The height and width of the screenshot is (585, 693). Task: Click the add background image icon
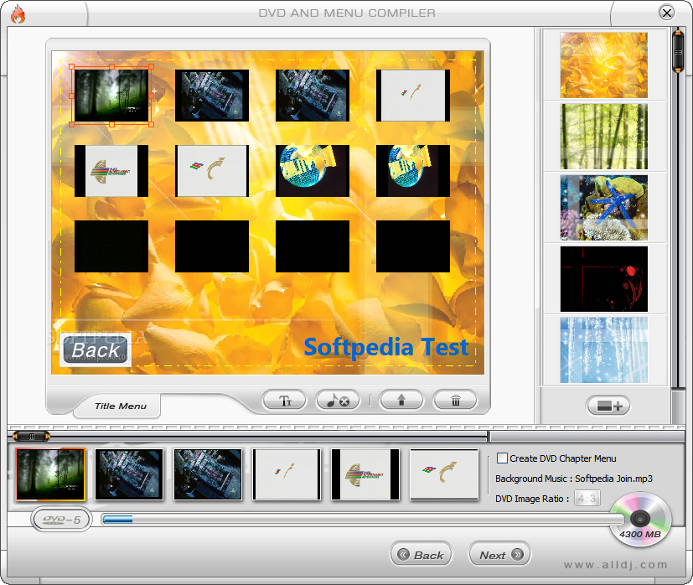pos(608,406)
